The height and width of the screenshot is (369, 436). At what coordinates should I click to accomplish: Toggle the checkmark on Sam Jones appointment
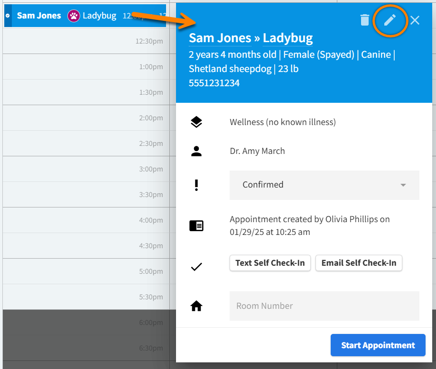point(8,16)
